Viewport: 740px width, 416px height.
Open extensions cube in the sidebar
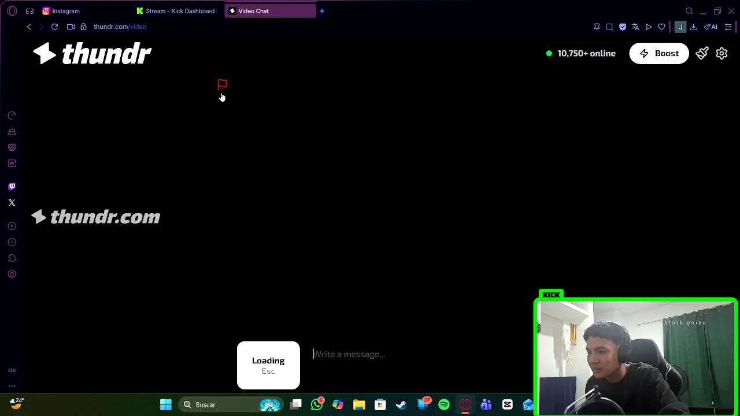pos(12,258)
